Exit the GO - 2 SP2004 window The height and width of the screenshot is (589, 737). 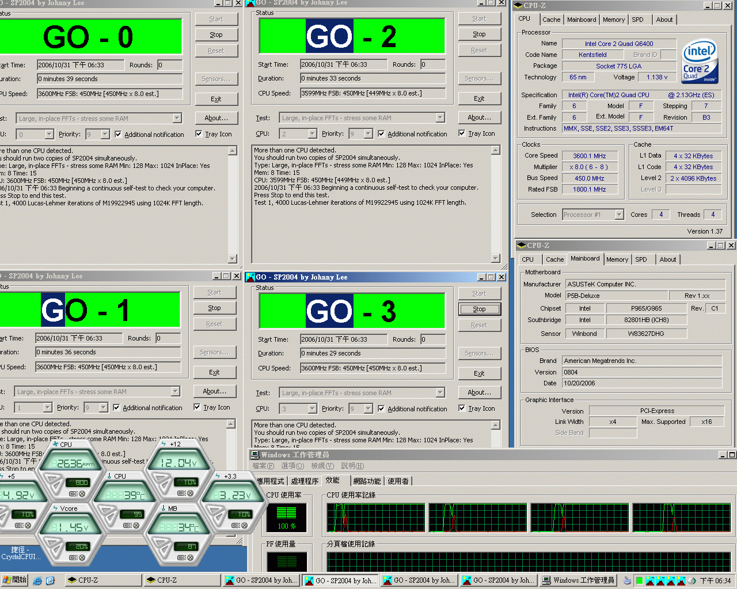479,98
